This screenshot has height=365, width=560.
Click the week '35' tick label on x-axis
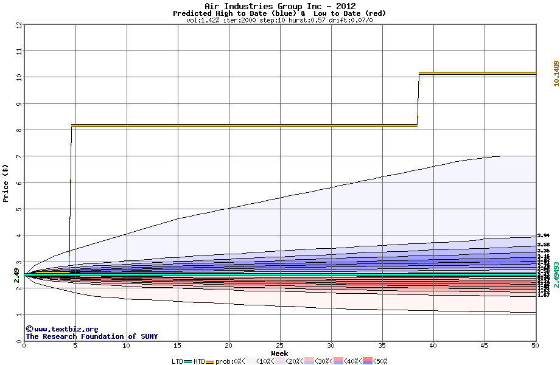coord(382,346)
